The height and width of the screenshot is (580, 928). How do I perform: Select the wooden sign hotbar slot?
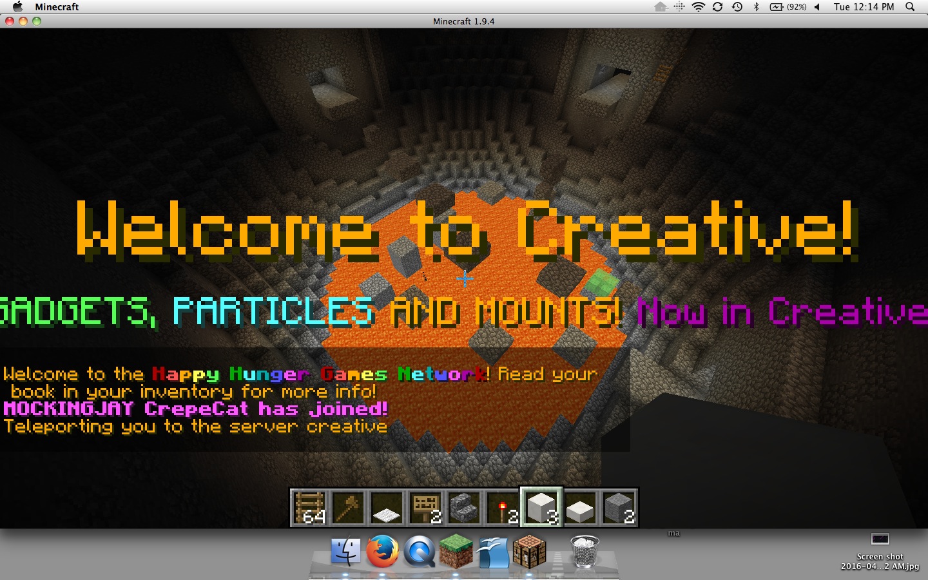coord(425,508)
